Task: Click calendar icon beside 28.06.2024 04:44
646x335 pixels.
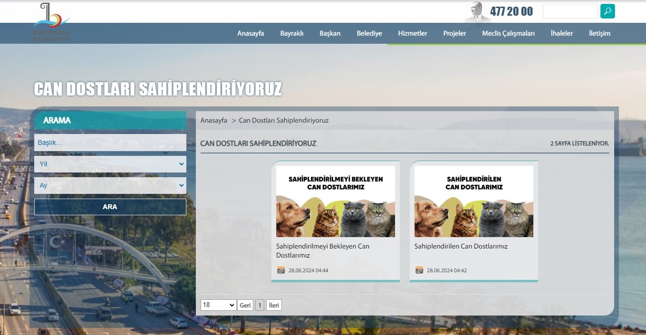Action: click(x=281, y=270)
